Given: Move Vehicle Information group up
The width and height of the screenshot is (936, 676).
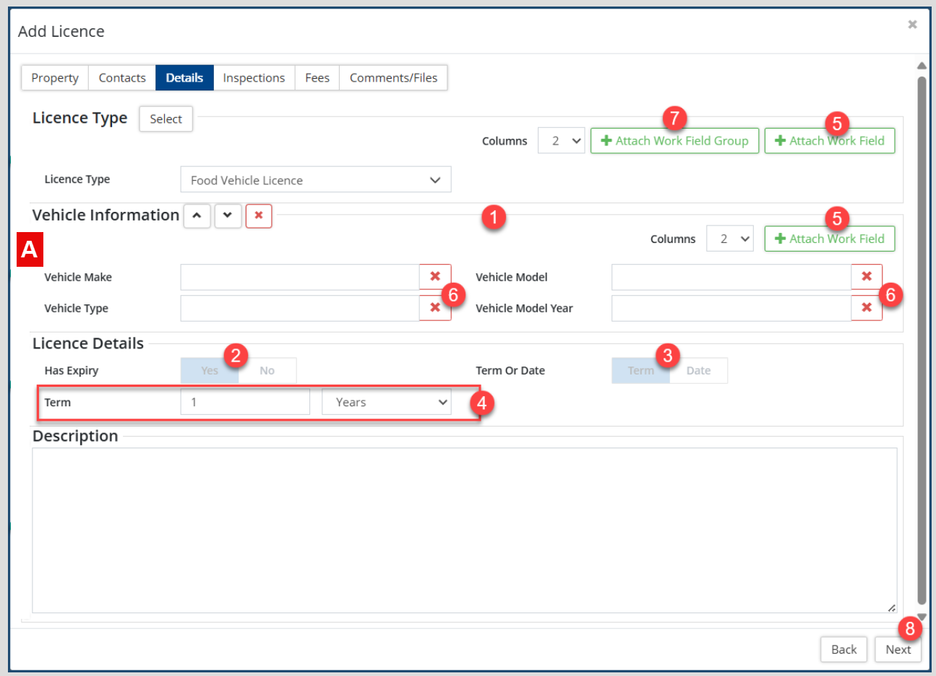Looking at the screenshot, I should pyautogui.click(x=197, y=215).
